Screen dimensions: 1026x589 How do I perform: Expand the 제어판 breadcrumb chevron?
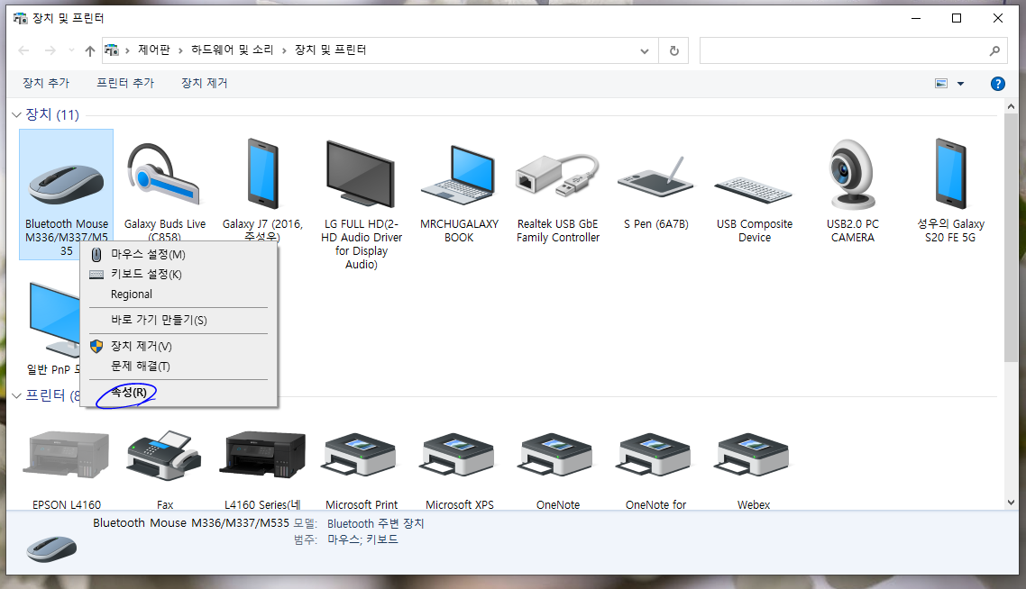point(180,50)
